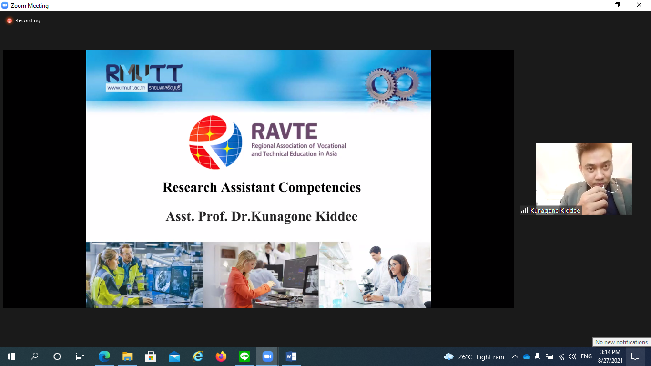This screenshot has width=651, height=366.
Task: Click the Zoom Meeting window title
Action: [x=30, y=6]
